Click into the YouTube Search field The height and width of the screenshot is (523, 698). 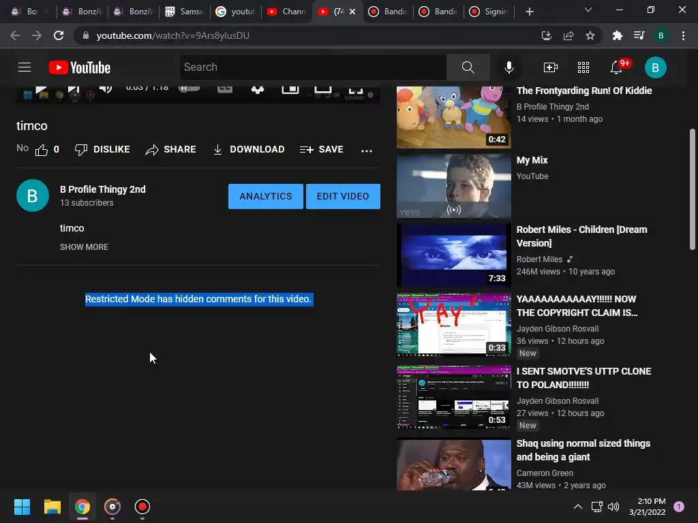(313, 67)
